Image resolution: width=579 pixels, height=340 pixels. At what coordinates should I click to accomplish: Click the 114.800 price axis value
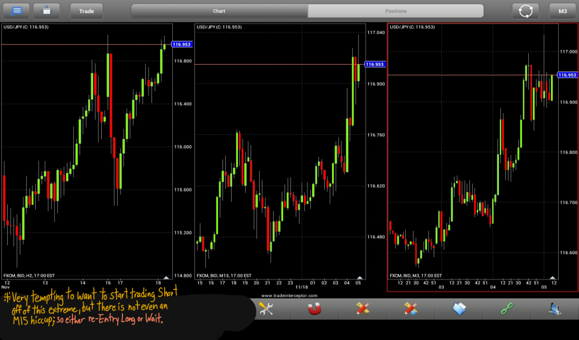coord(183,276)
